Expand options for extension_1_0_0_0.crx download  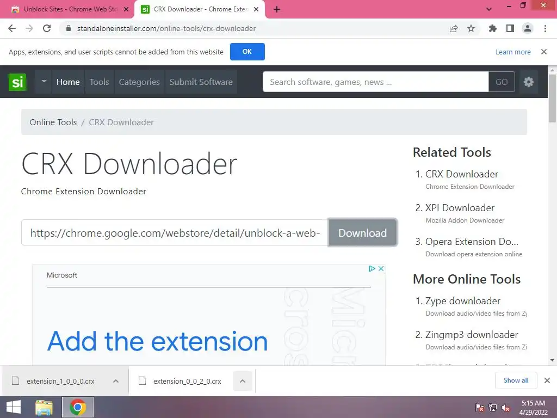[116, 381]
